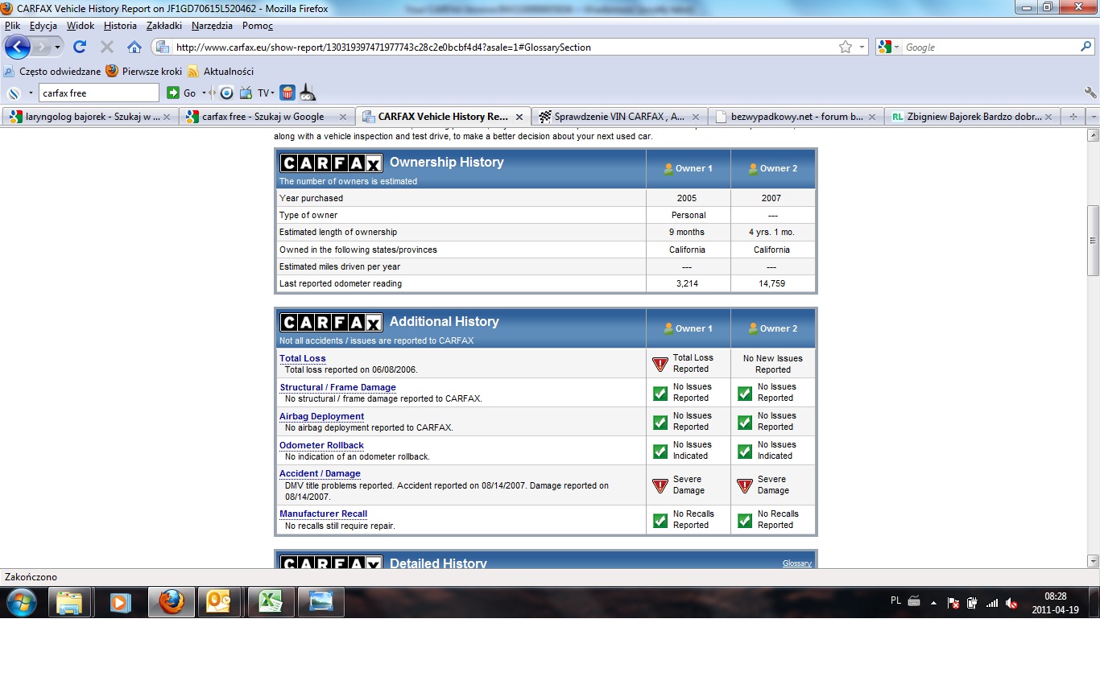
Task: Open Windows Explorer from the taskbar
Action: (69, 602)
